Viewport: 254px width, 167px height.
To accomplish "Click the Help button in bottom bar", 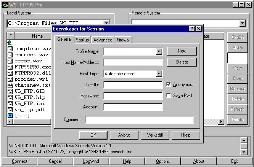I will 127,161.
